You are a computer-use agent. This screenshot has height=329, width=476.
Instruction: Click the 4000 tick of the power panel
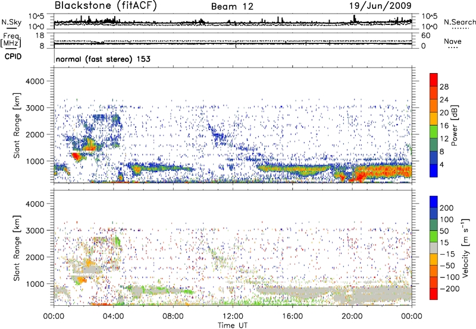tap(35, 81)
